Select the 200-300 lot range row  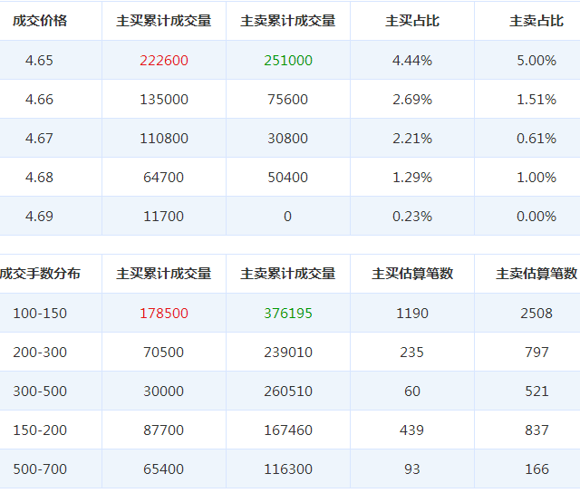(x=290, y=353)
